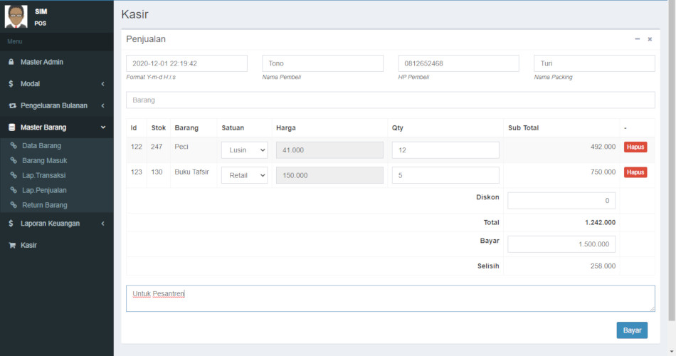Expand the Modal submenu chevron
Screen dimensions: 676x356
click(102, 84)
